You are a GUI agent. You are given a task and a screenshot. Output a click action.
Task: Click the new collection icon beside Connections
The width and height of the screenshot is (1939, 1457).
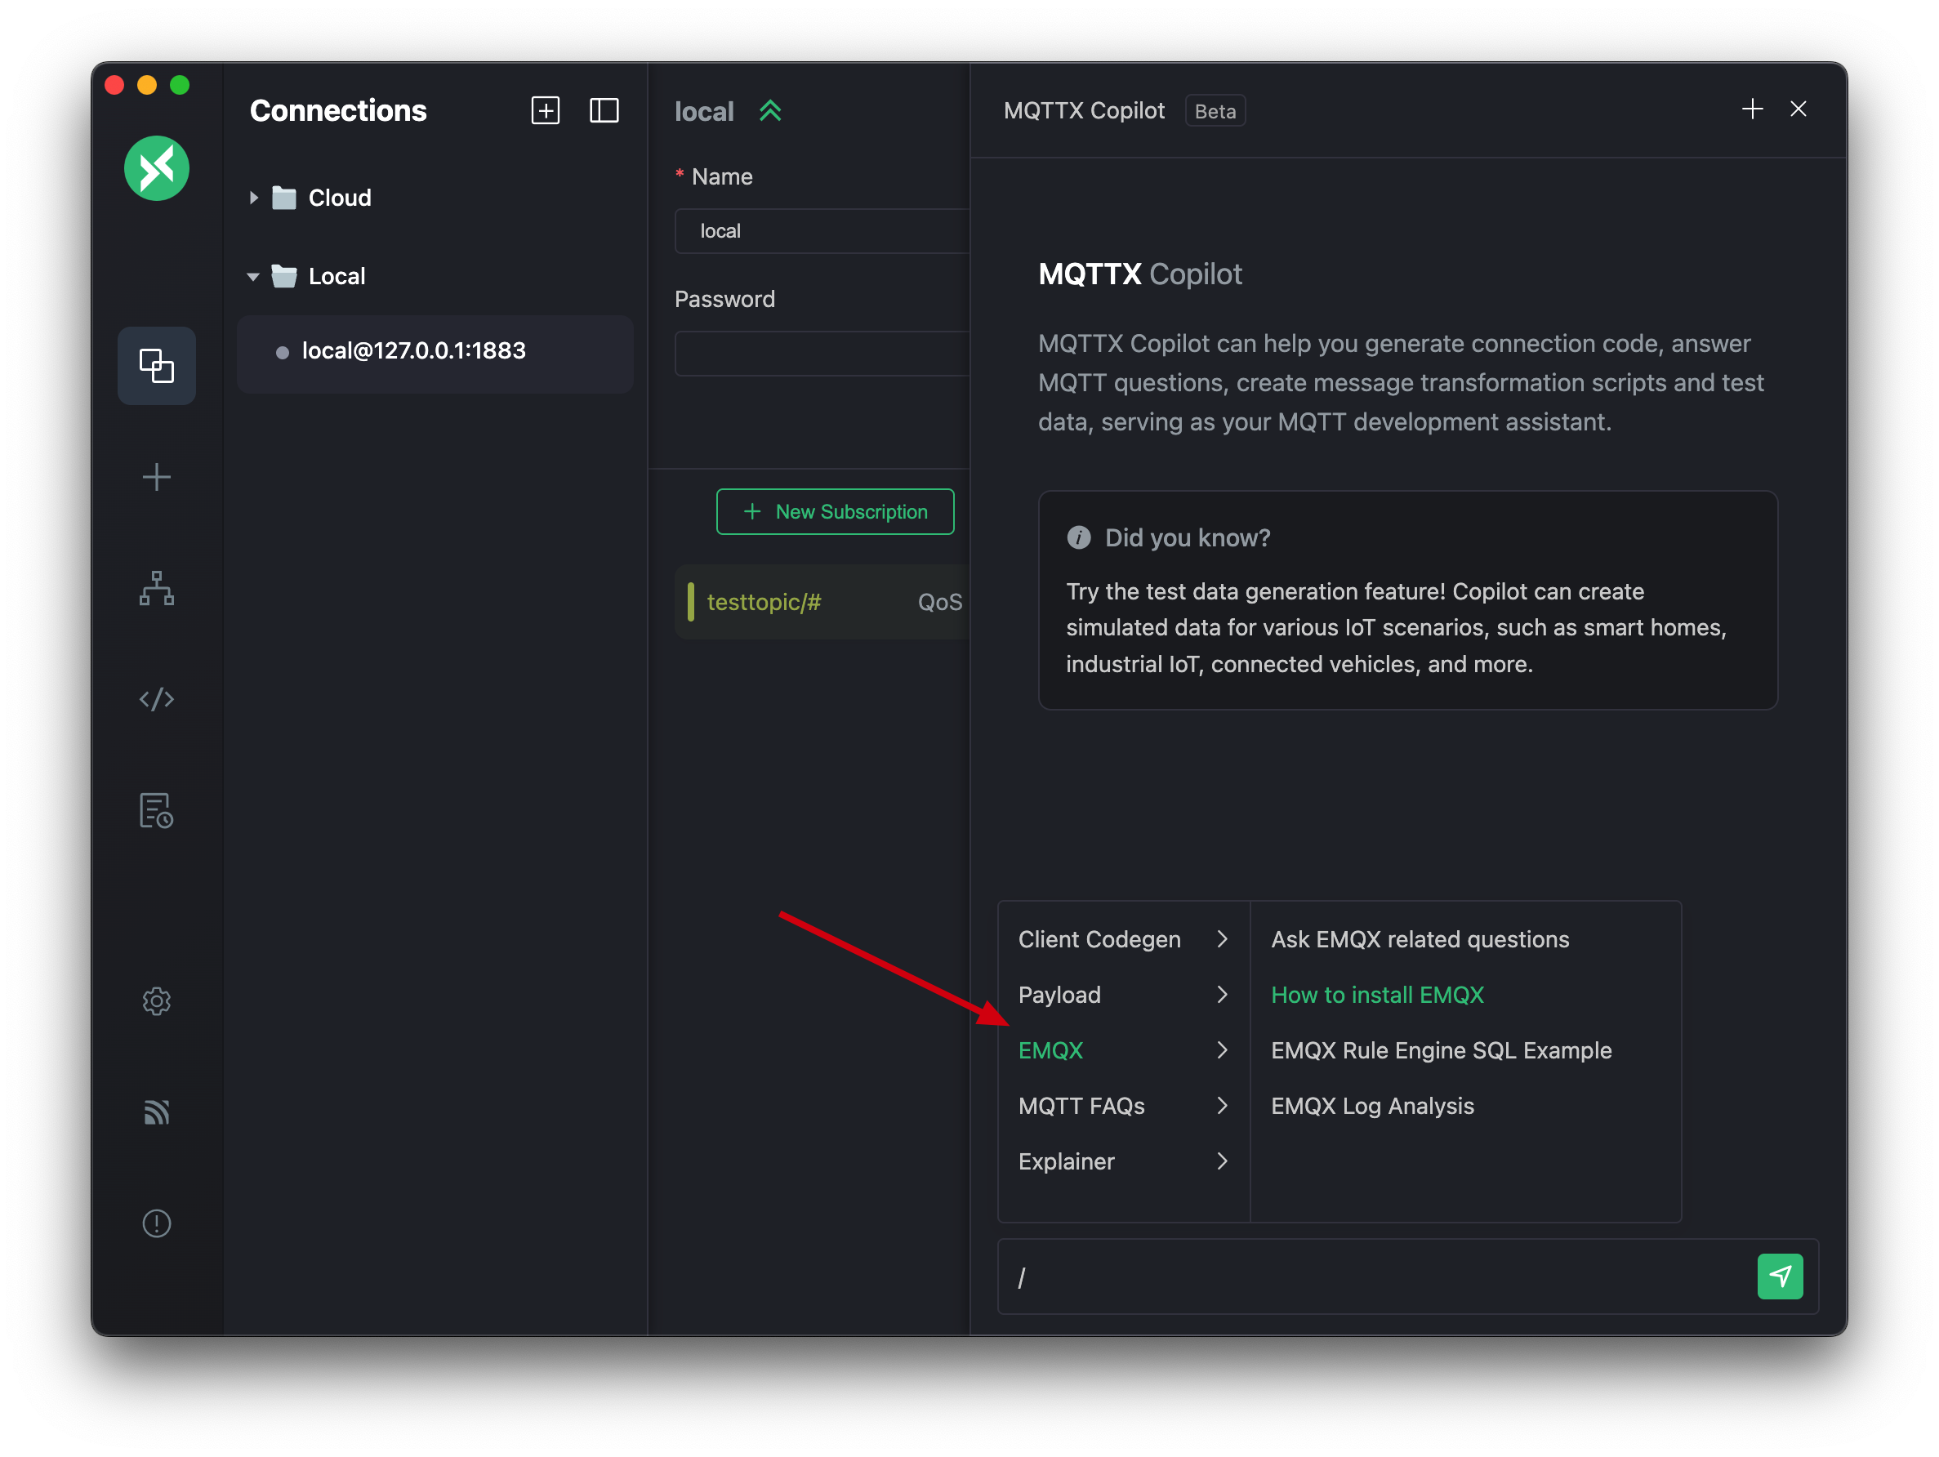pyautogui.click(x=546, y=110)
